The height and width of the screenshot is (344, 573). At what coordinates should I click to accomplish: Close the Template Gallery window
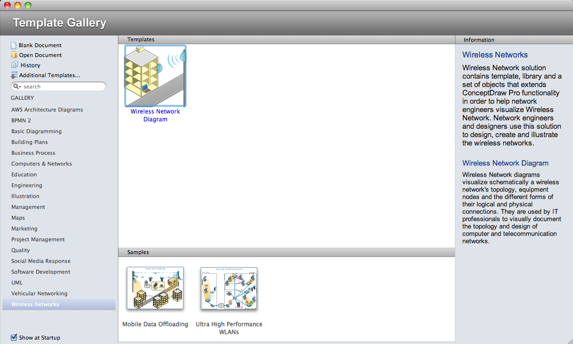pos(7,5)
